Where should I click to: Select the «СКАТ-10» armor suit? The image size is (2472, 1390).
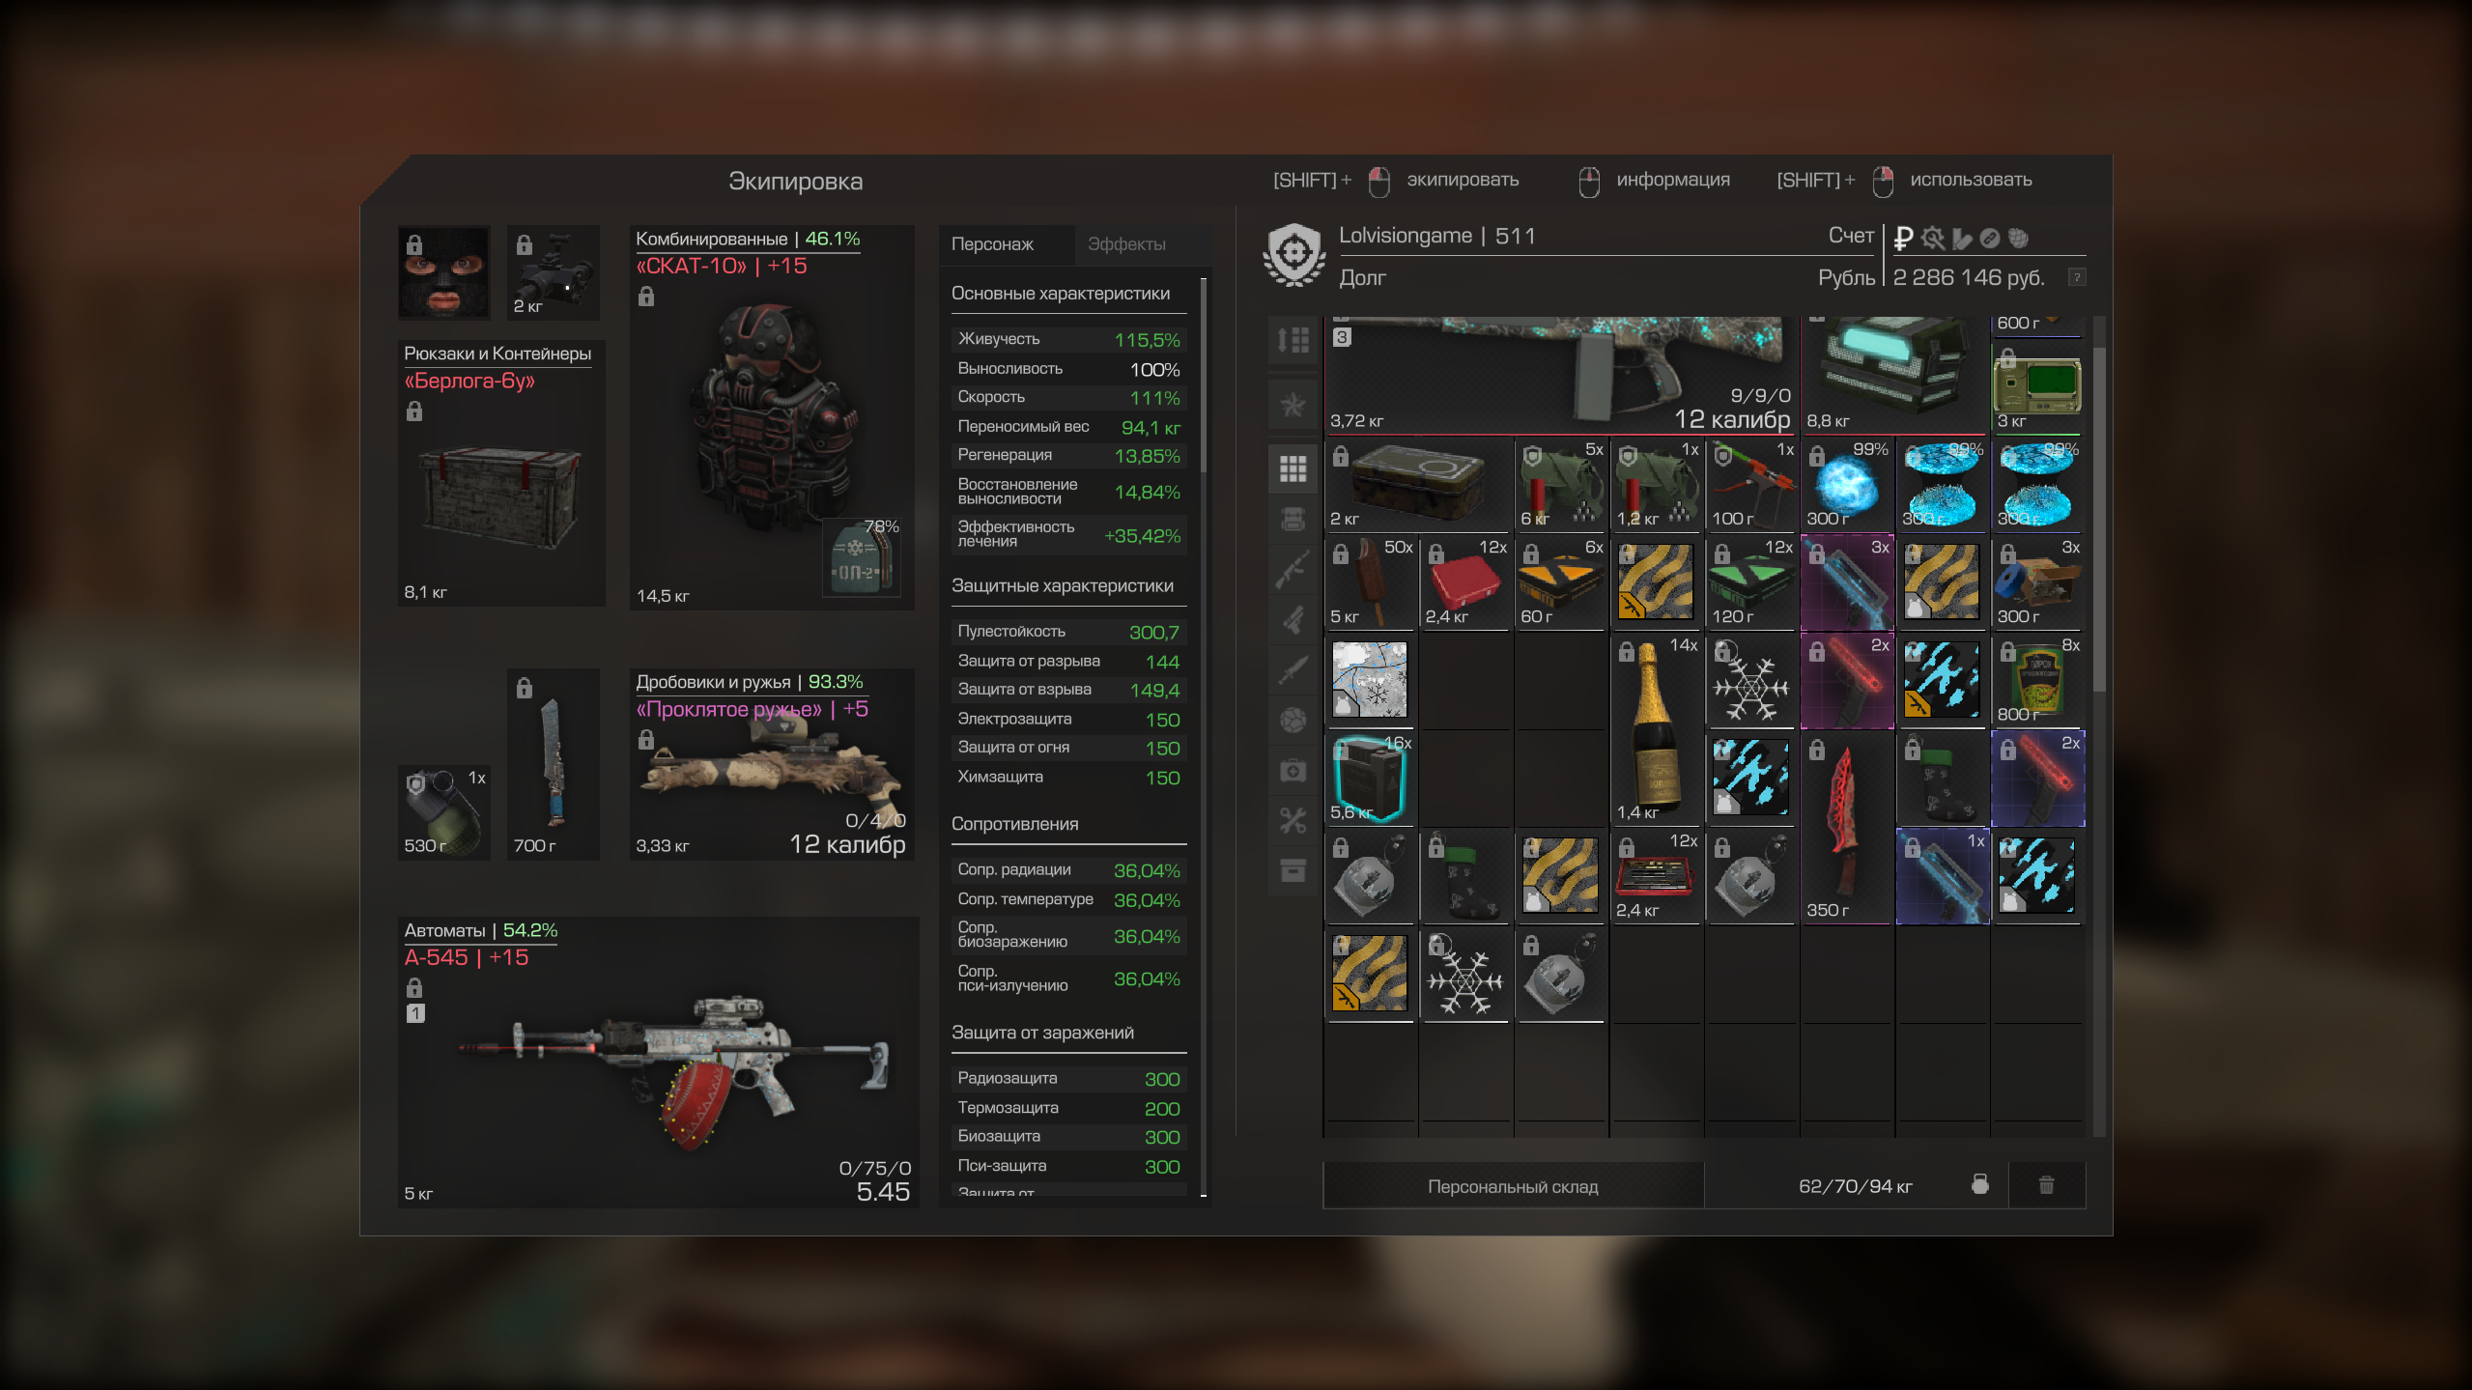772,417
